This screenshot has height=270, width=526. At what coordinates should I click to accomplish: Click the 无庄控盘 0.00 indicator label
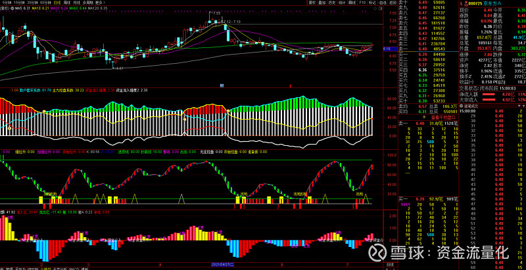pyautogui.click(x=211, y=152)
